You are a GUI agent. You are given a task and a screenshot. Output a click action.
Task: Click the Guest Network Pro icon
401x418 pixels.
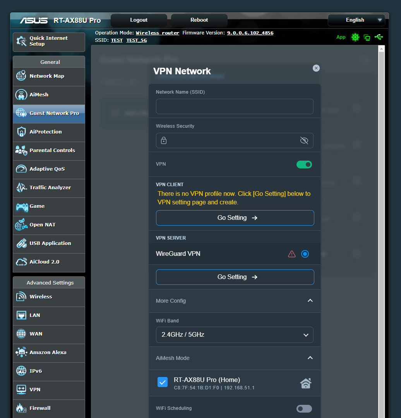point(21,113)
